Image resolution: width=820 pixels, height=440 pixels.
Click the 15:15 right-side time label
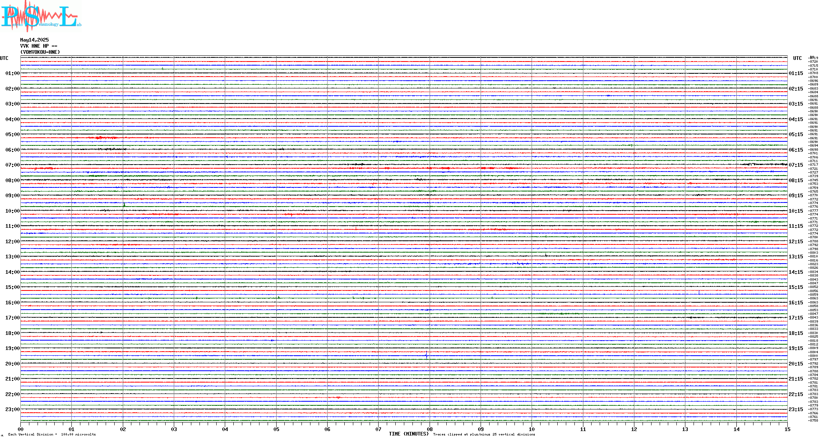pyautogui.click(x=796, y=287)
